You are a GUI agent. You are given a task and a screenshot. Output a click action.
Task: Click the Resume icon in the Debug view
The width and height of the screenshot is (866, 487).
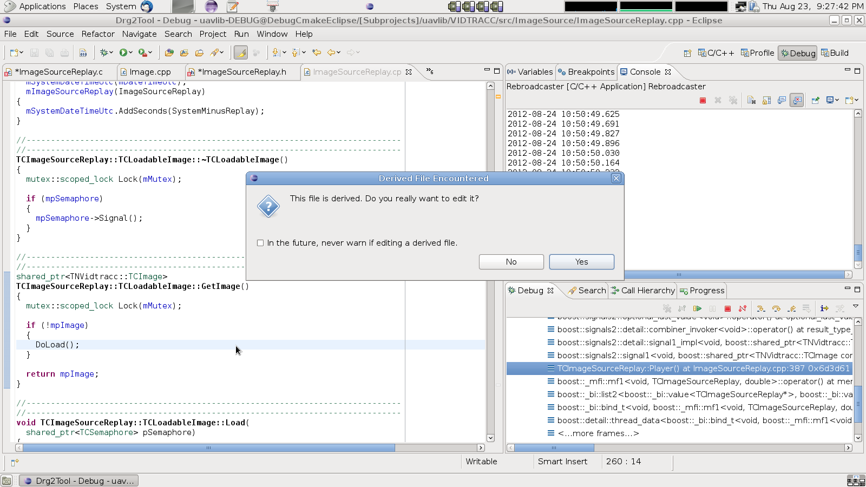[697, 308]
